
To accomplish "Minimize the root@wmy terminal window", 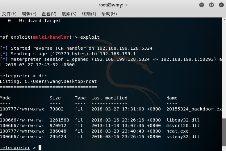I will pos(202,5).
